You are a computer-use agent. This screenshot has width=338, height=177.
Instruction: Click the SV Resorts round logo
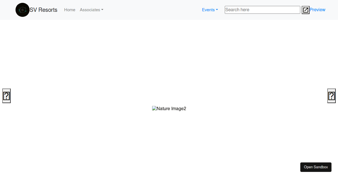(x=23, y=10)
